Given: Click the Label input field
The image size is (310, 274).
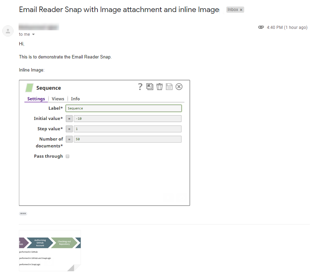Looking at the screenshot, I should [123, 108].
